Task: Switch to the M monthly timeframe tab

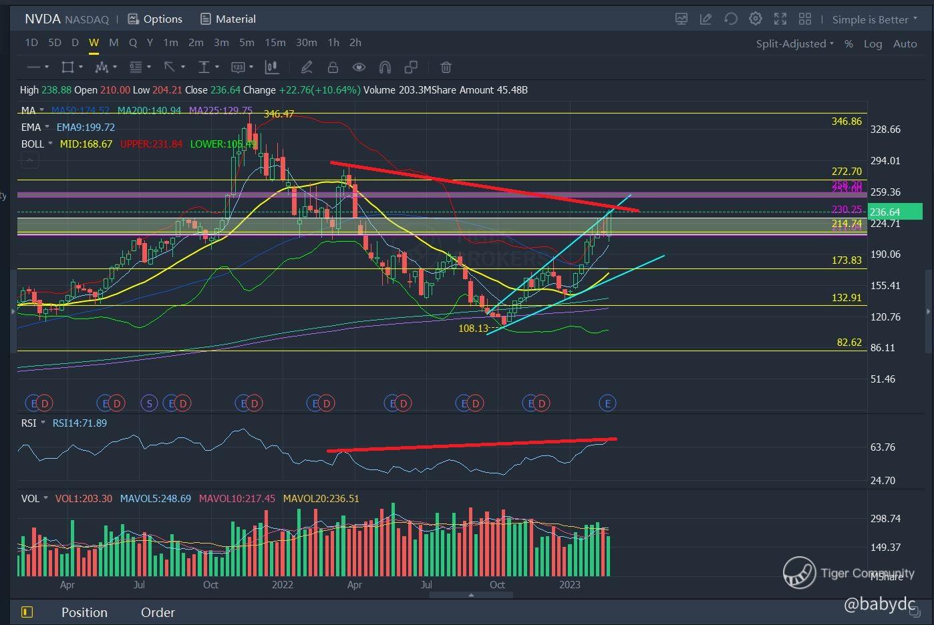Action: click(114, 42)
